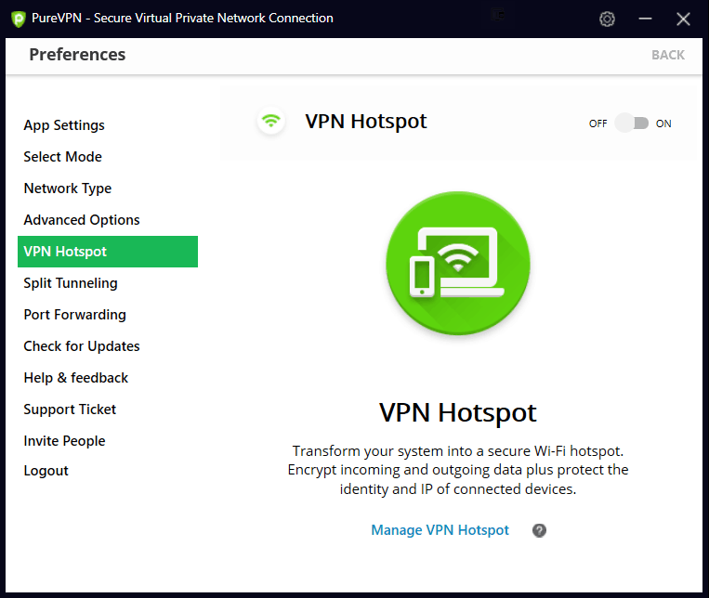
Task: Show Advanced Options section
Action: (82, 220)
